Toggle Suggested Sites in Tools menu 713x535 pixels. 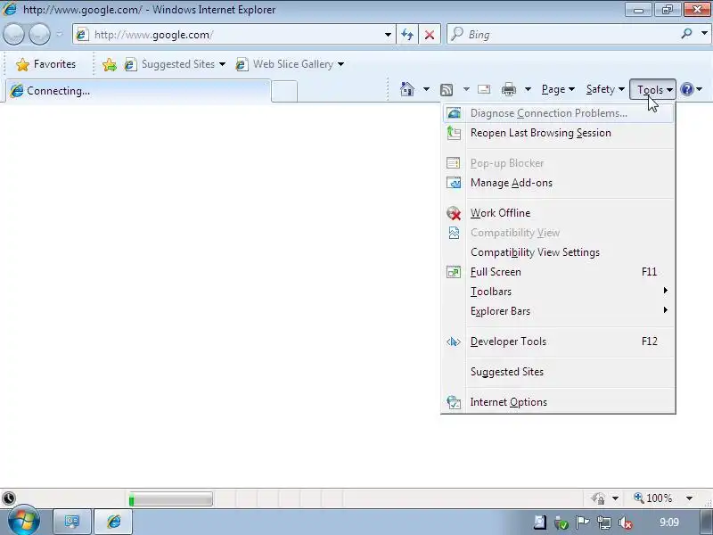(x=559, y=372)
